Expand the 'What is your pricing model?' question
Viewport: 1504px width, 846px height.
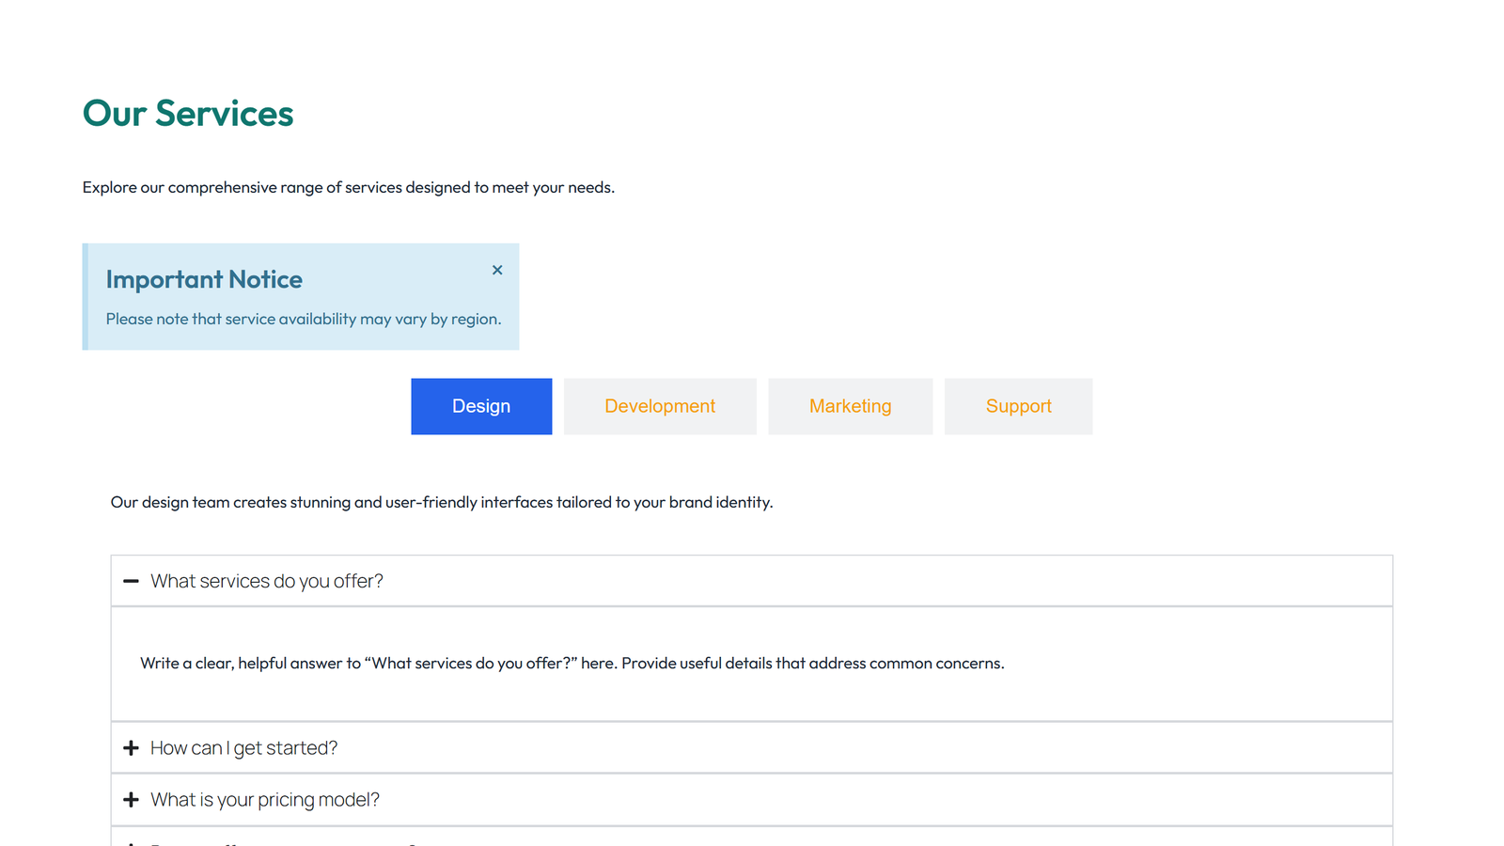(x=265, y=799)
